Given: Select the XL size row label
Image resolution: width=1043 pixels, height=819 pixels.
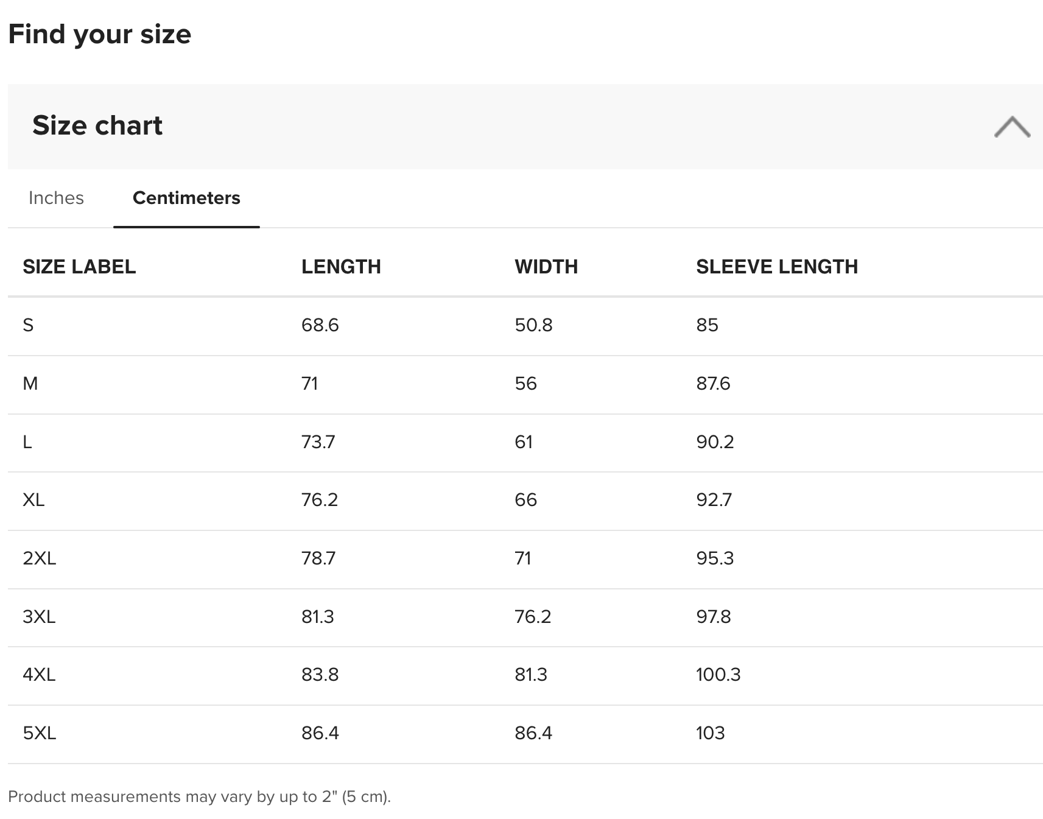Looking at the screenshot, I should 33,500.
